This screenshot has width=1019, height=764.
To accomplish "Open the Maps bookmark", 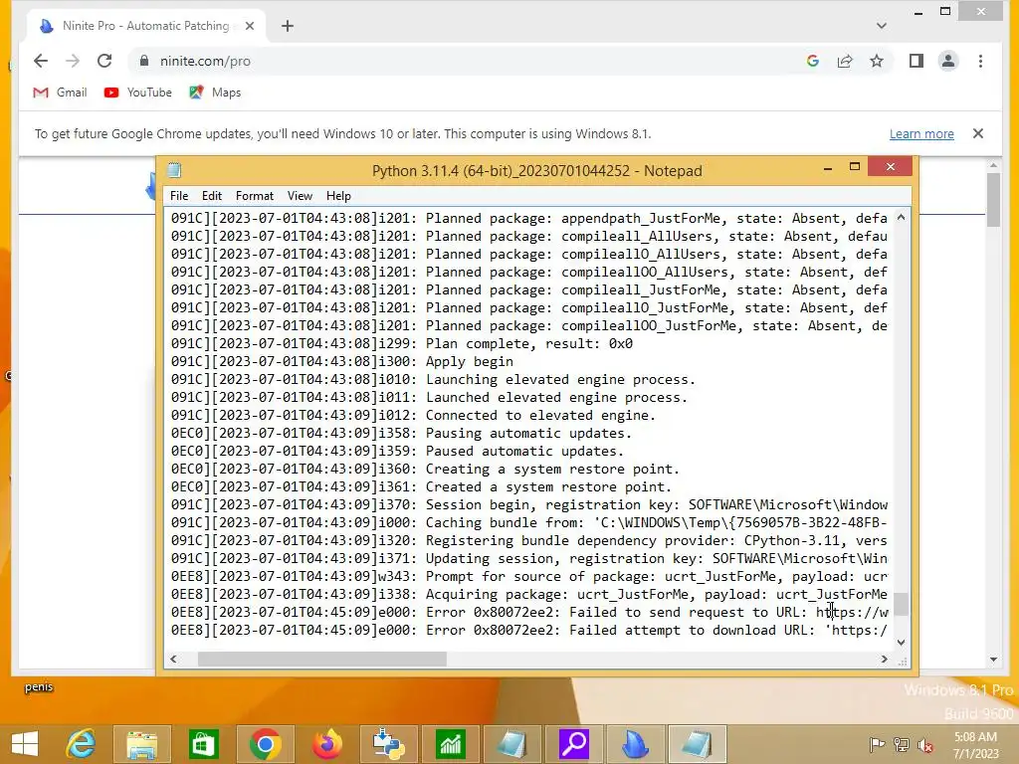I will [x=215, y=93].
